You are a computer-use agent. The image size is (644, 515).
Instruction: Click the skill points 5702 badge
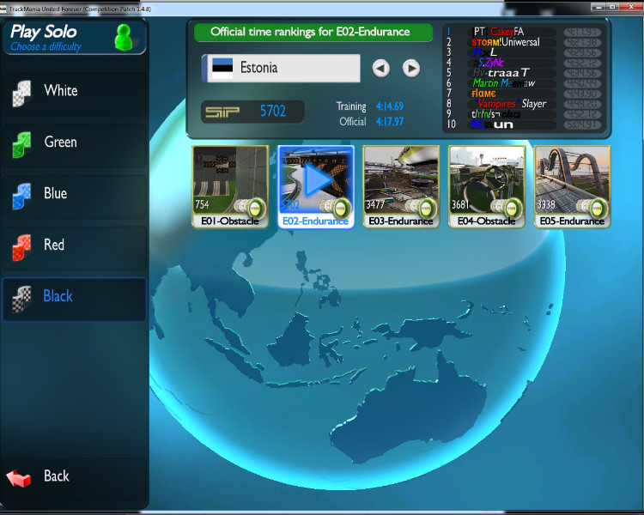pos(254,112)
